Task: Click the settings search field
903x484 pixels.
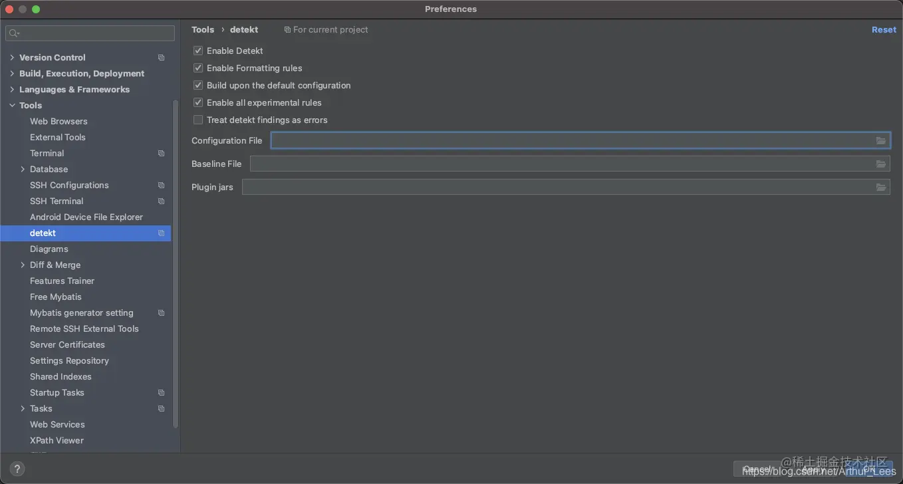Action: click(90, 33)
